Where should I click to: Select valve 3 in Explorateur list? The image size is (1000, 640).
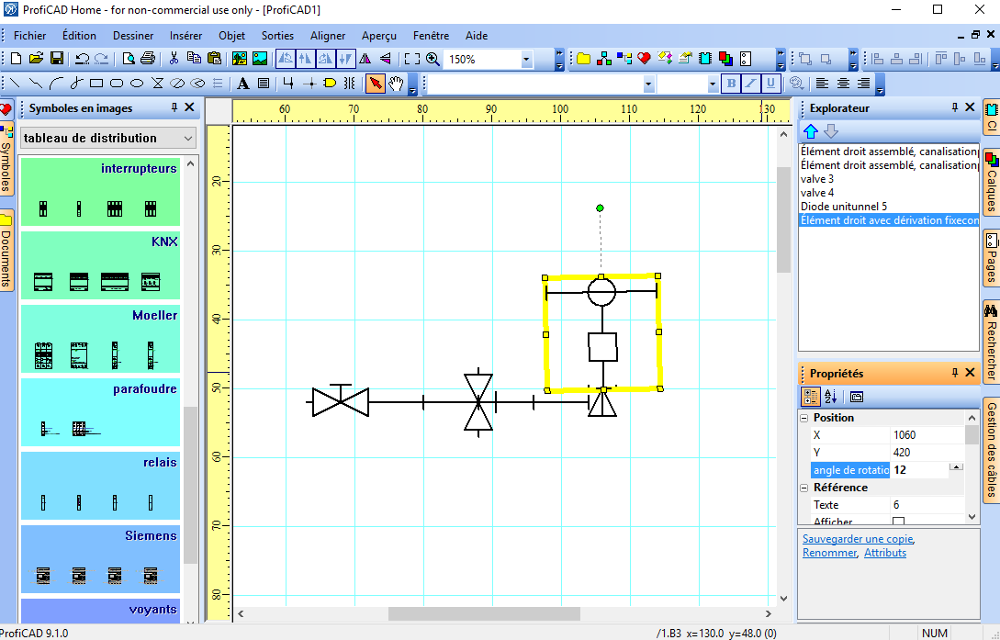817,179
